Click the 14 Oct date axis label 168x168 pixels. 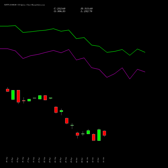103,160
